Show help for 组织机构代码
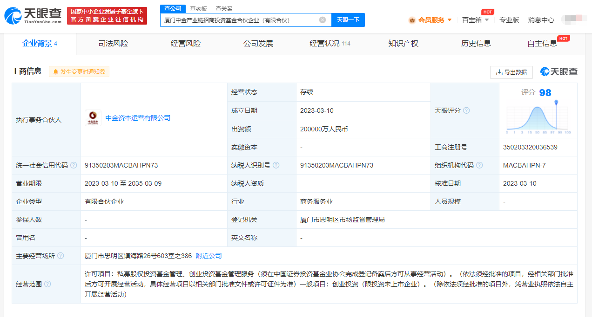 coord(479,165)
